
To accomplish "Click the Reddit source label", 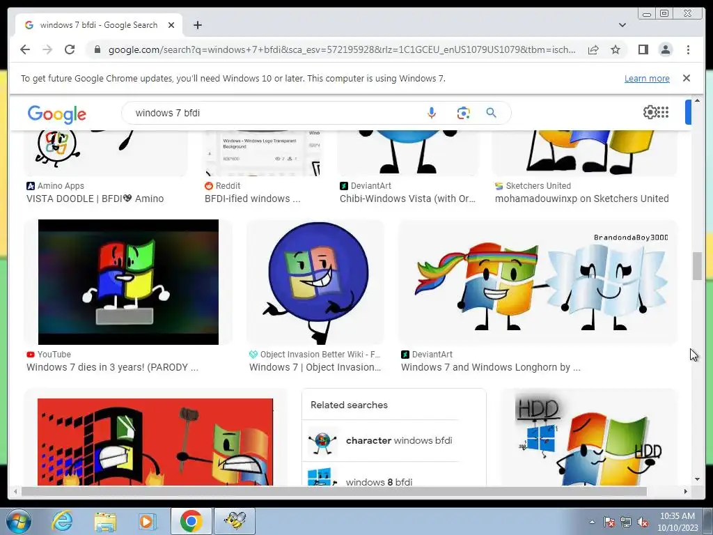I will pyautogui.click(x=228, y=185).
